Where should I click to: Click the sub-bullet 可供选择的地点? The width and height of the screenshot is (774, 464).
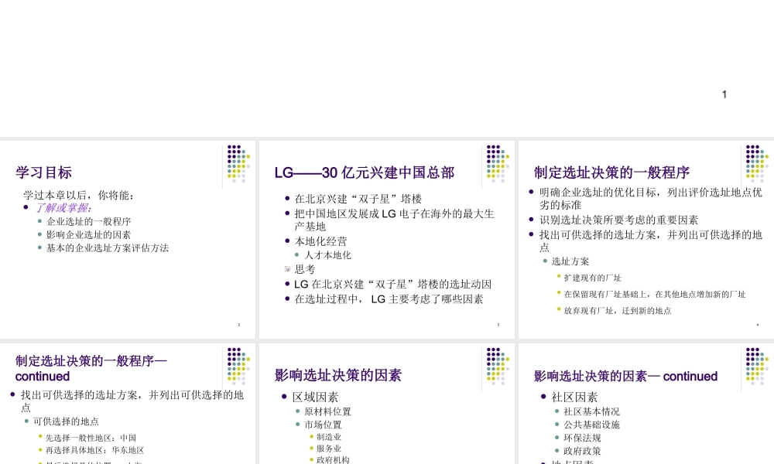click(x=66, y=421)
